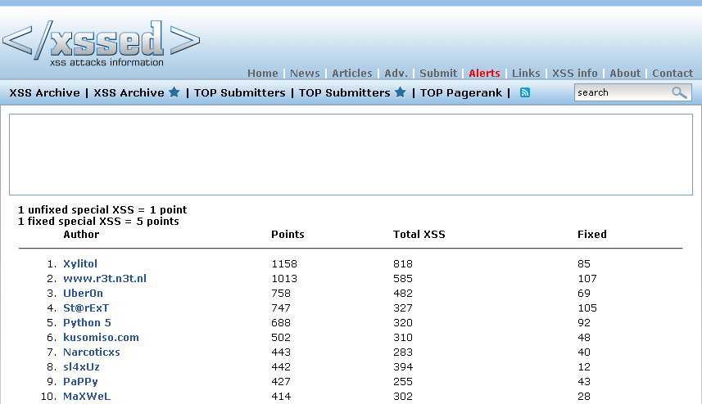702x404 pixels.
Task: Open the red Alerts link
Action: click(484, 74)
